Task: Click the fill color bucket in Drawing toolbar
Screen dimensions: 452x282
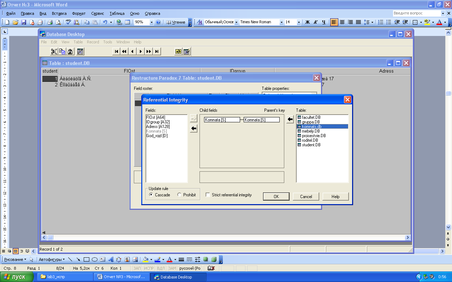Action: (145, 259)
